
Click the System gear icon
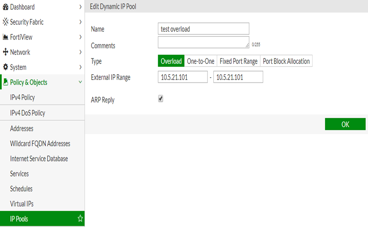[x=6, y=67]
